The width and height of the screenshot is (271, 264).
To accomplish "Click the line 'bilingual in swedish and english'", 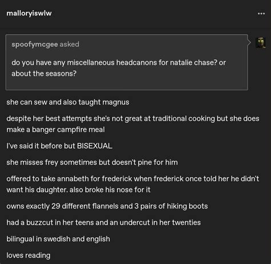I will [58, 239].
